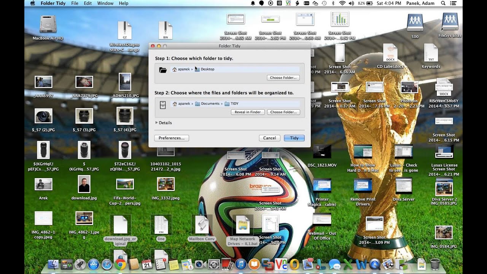Open Calendar icon showing 21

[147, 264]
